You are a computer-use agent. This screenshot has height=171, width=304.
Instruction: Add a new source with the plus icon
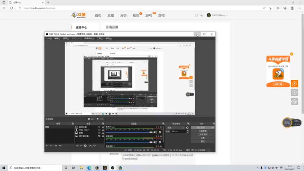[x=77, y=146]
